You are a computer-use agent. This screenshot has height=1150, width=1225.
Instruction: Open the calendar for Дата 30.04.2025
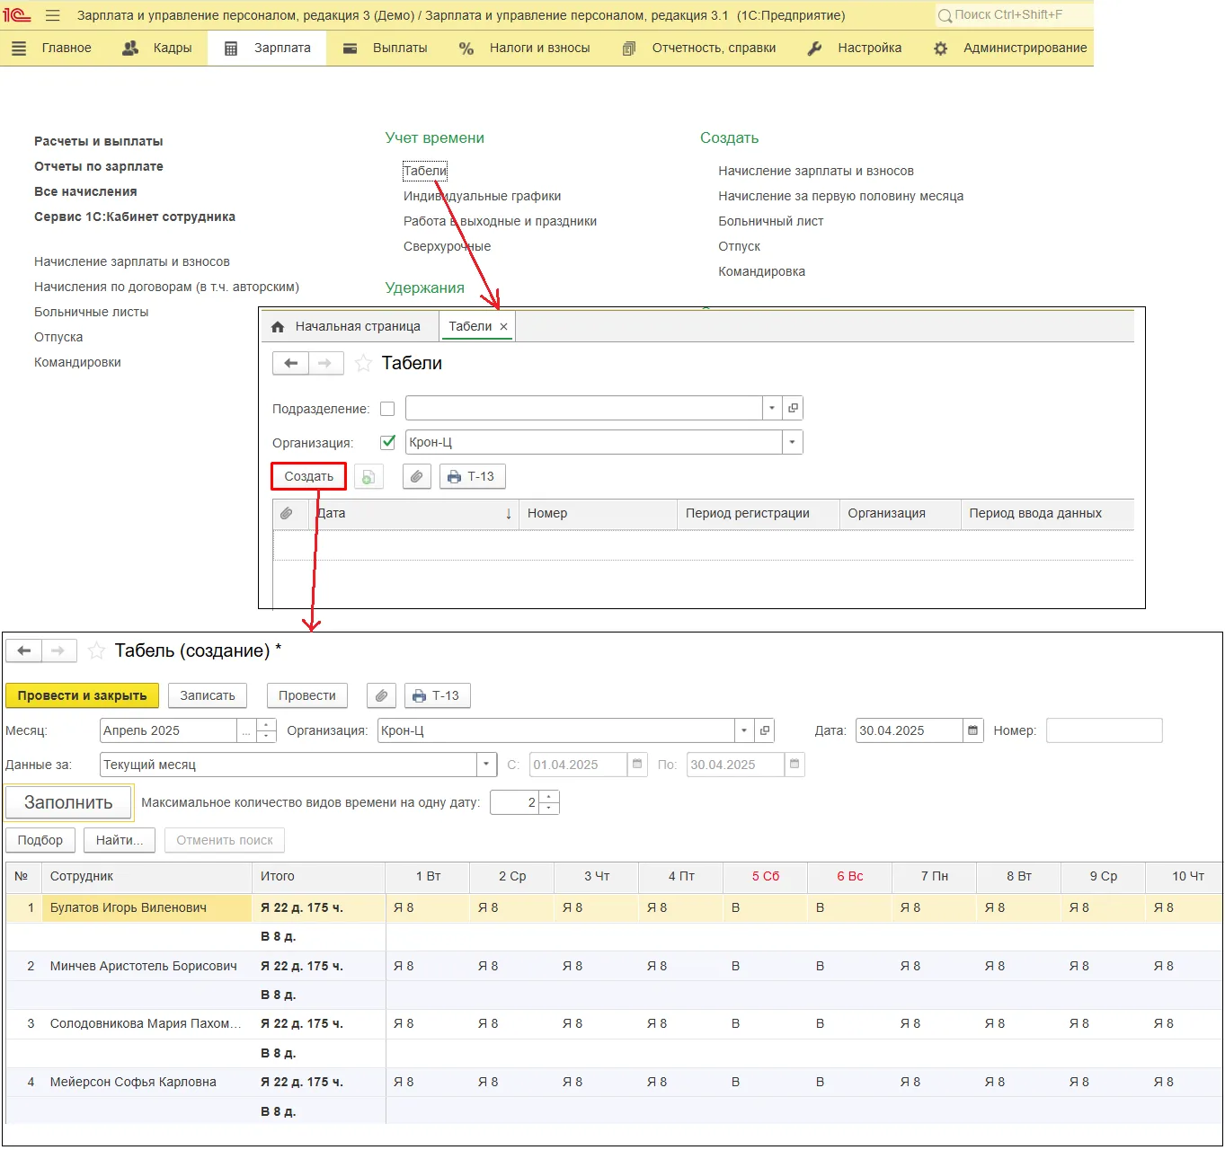click(973, 730)
